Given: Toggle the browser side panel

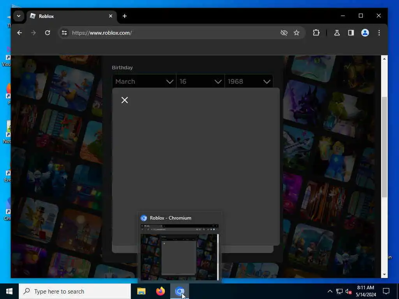Looking at the screenshot, I should tap(351, 33).
